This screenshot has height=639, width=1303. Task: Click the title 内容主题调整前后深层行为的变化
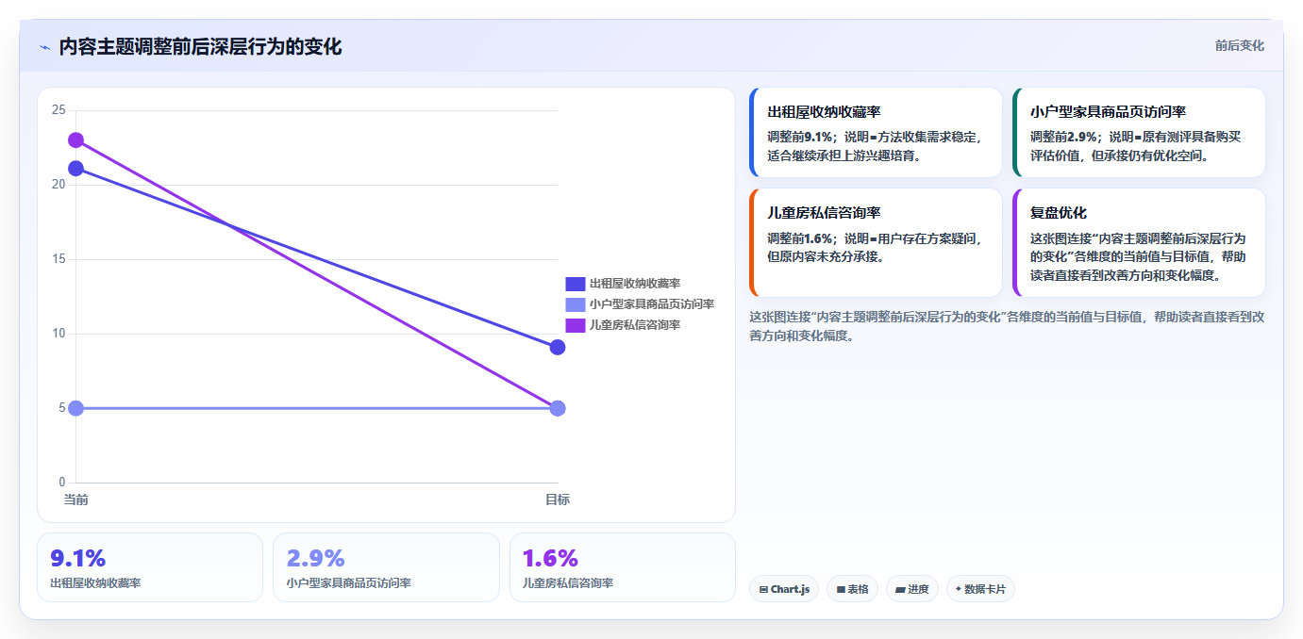click(x=200, y=47)
